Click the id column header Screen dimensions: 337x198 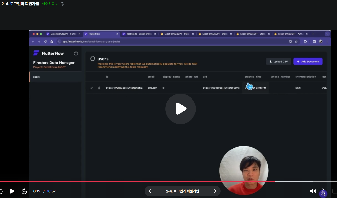coord(107,77)
